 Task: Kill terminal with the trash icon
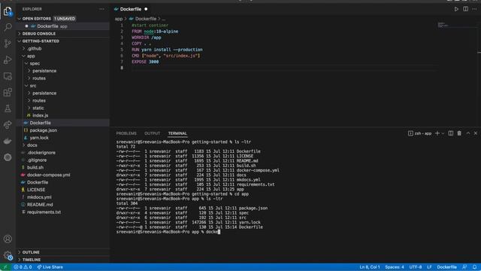(459, 133)
